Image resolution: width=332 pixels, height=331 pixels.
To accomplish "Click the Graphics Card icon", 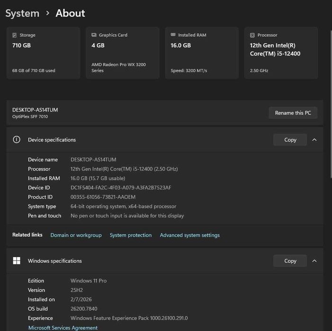I will tap(94, 35).
